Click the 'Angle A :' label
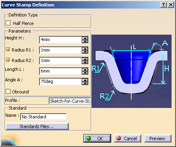The height and width of the screenshot is (147, 176). pyautogui.click(x=14, y=80)
